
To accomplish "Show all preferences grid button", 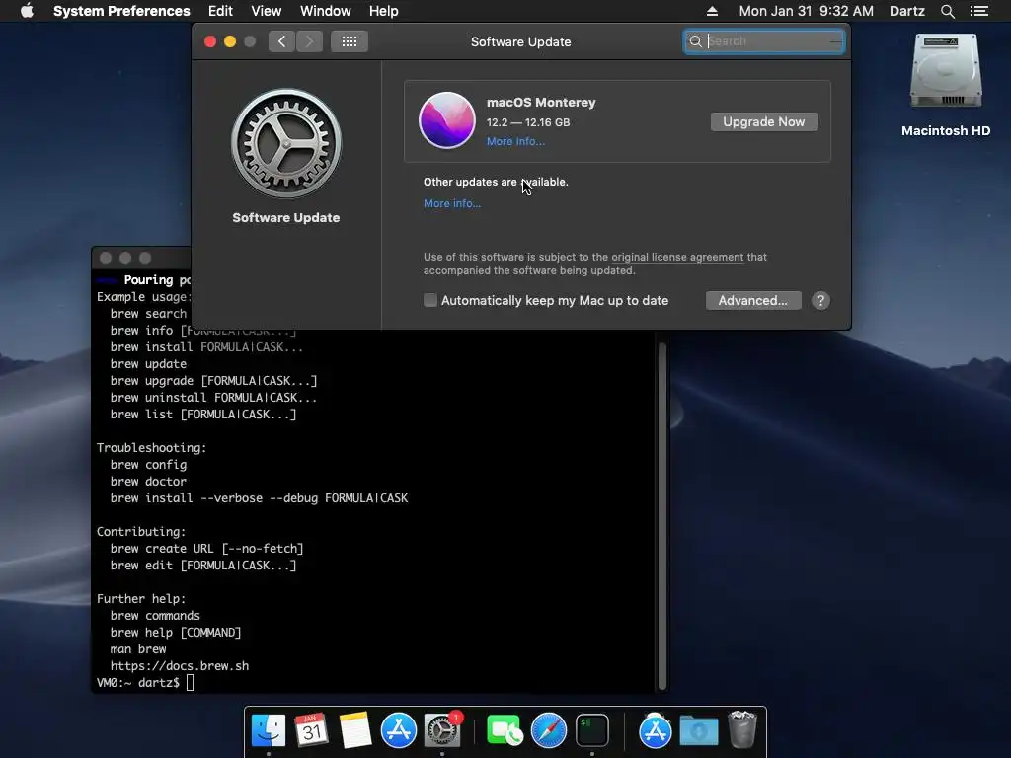I will (350, 41).
